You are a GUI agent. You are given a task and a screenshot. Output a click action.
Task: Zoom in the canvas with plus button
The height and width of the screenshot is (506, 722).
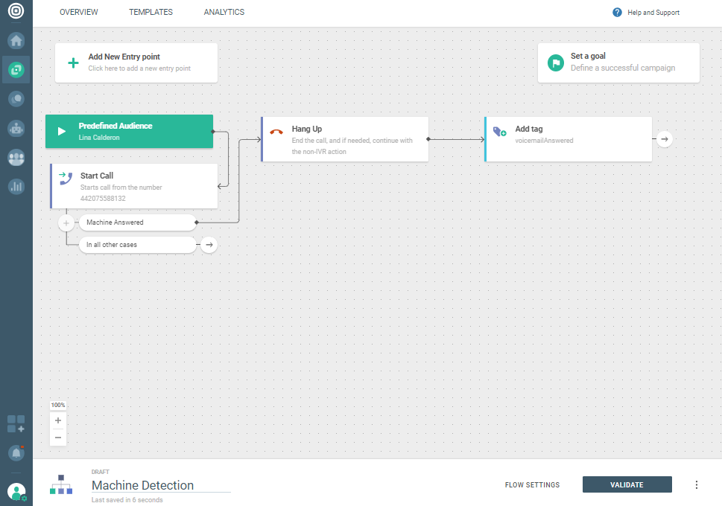pos(58,420)
